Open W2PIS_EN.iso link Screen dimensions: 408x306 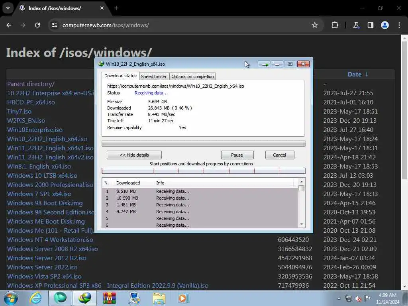(x=26, y=121)
